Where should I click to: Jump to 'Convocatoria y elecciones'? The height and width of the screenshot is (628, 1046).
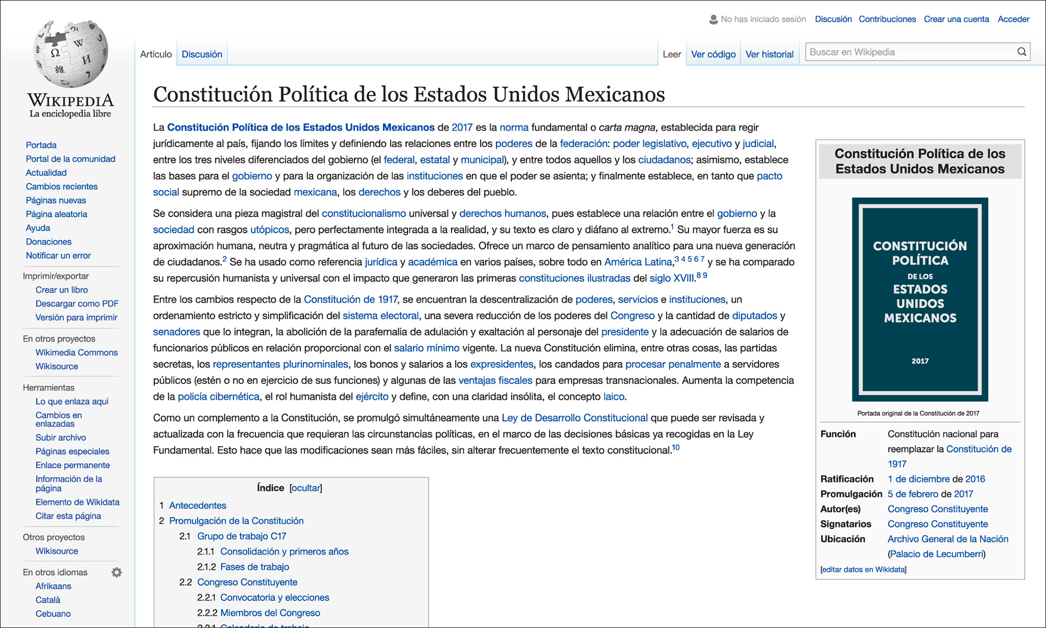[275, 597]
